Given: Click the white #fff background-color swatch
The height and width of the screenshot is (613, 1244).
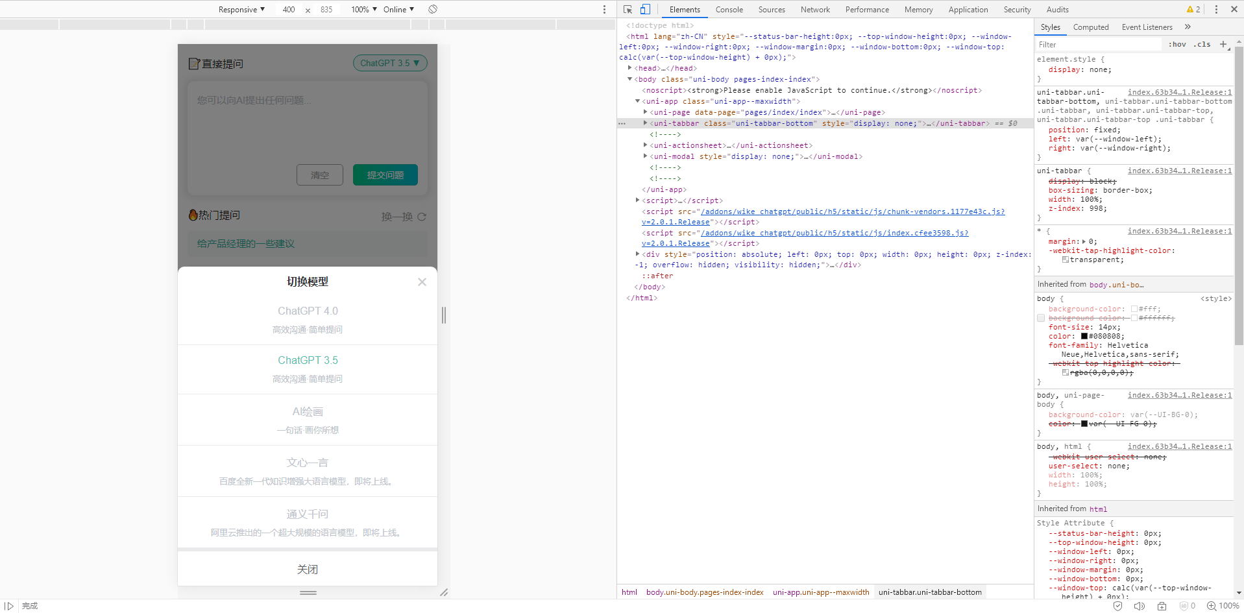Looking at the screenshot, I should point(1134,309).
